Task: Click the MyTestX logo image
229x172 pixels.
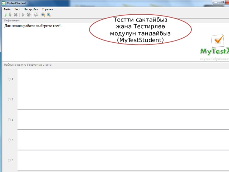Action: [x=214, y=45]
